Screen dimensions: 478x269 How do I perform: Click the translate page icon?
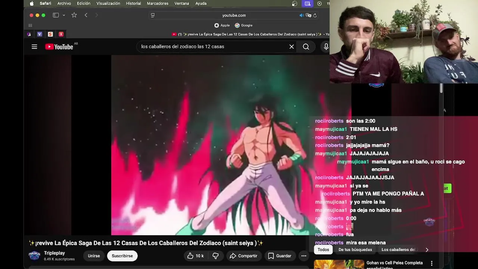coord(308,15)
